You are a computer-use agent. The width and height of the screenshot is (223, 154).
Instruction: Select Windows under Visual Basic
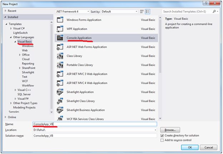point(28,46)
